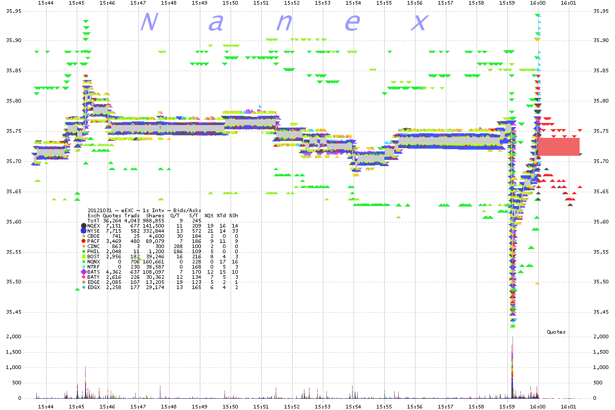The image size is (615, 410).
Task: Click the '%Td' column header
Action: [x=221, y=215]
